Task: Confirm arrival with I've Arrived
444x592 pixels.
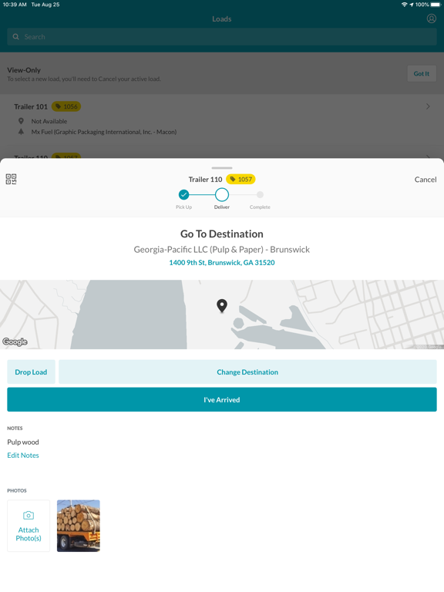Action: click(222, 399)
